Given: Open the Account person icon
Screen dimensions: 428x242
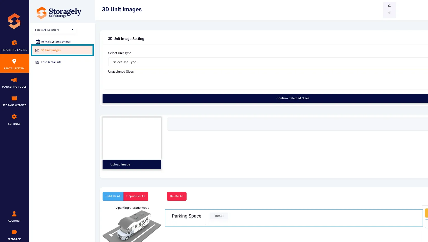Looking at the screenshot, I should pos(14,214).
